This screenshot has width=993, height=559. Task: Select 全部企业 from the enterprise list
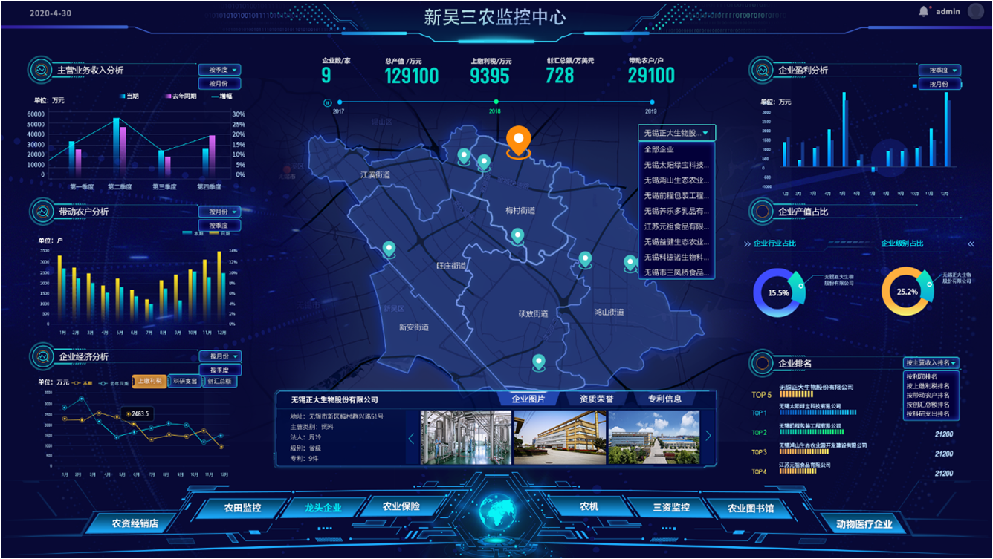coord(659,150)
